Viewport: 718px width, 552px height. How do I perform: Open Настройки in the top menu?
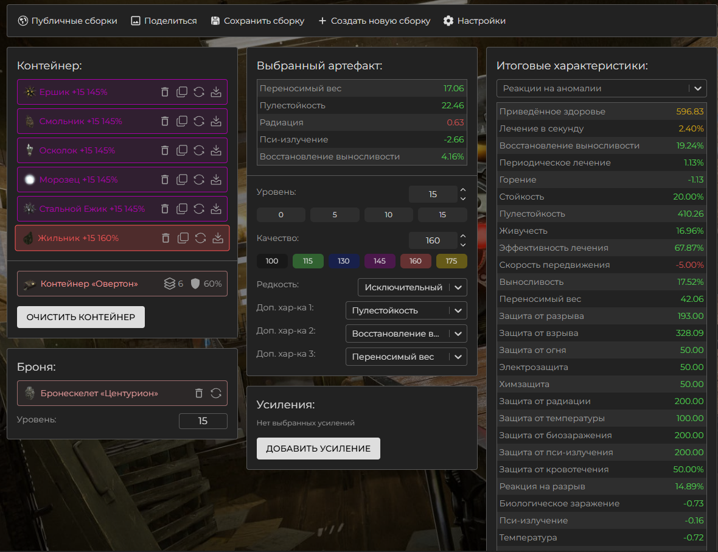pyautogui.click(x=474, y=21)
